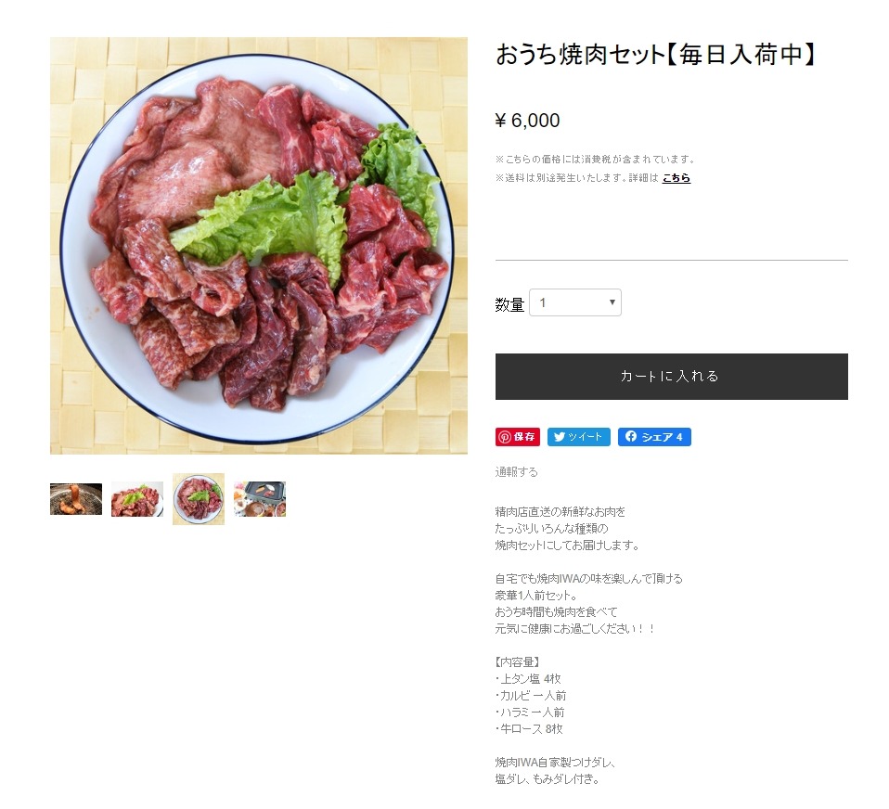This screenshot has width=889, height=809.
Task: Click the Pinterest 保存 button
Action: tap(517, 437)
